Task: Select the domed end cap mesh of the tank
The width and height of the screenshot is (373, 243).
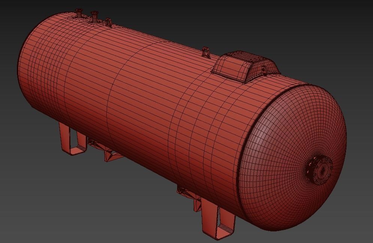Action: pos(292,157)
